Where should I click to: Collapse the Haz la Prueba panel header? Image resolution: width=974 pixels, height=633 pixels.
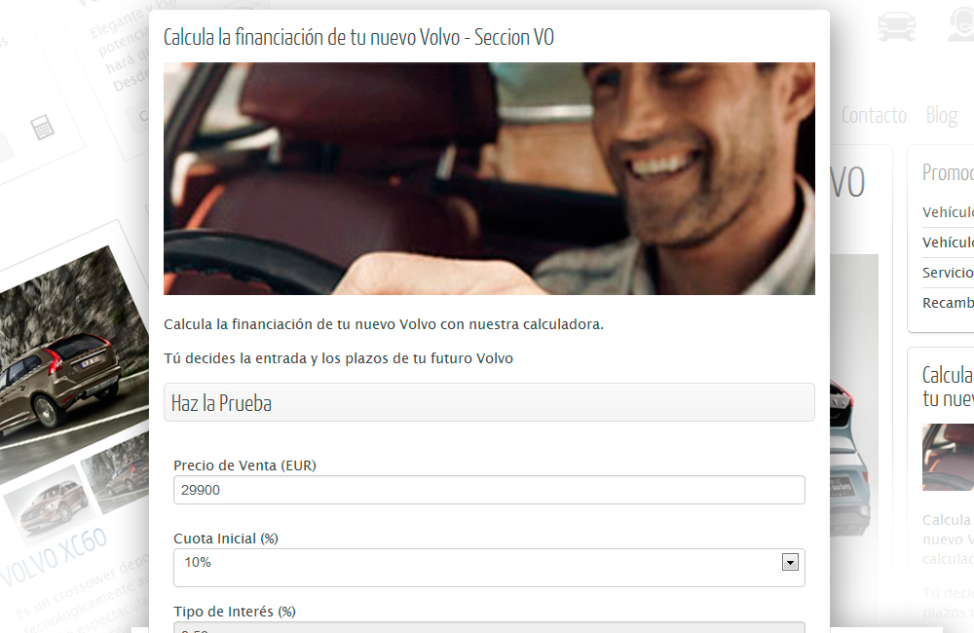tap(489, 402)
